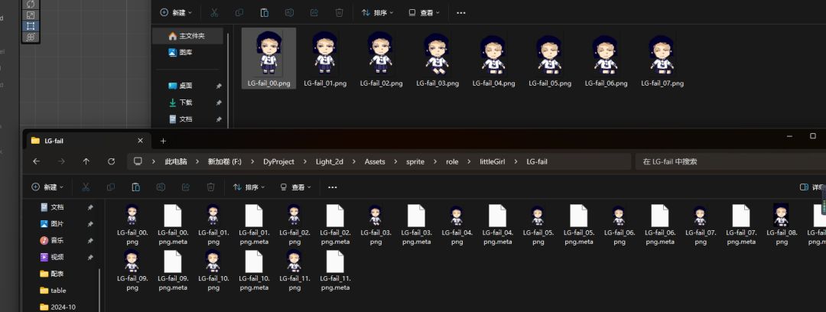The width and height of the screenshot is (826, 312).
Task: Select the transform tool icon at the toolbox bottom
Action: point(31,37)
